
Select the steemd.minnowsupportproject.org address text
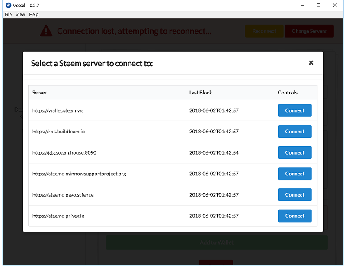79,174
